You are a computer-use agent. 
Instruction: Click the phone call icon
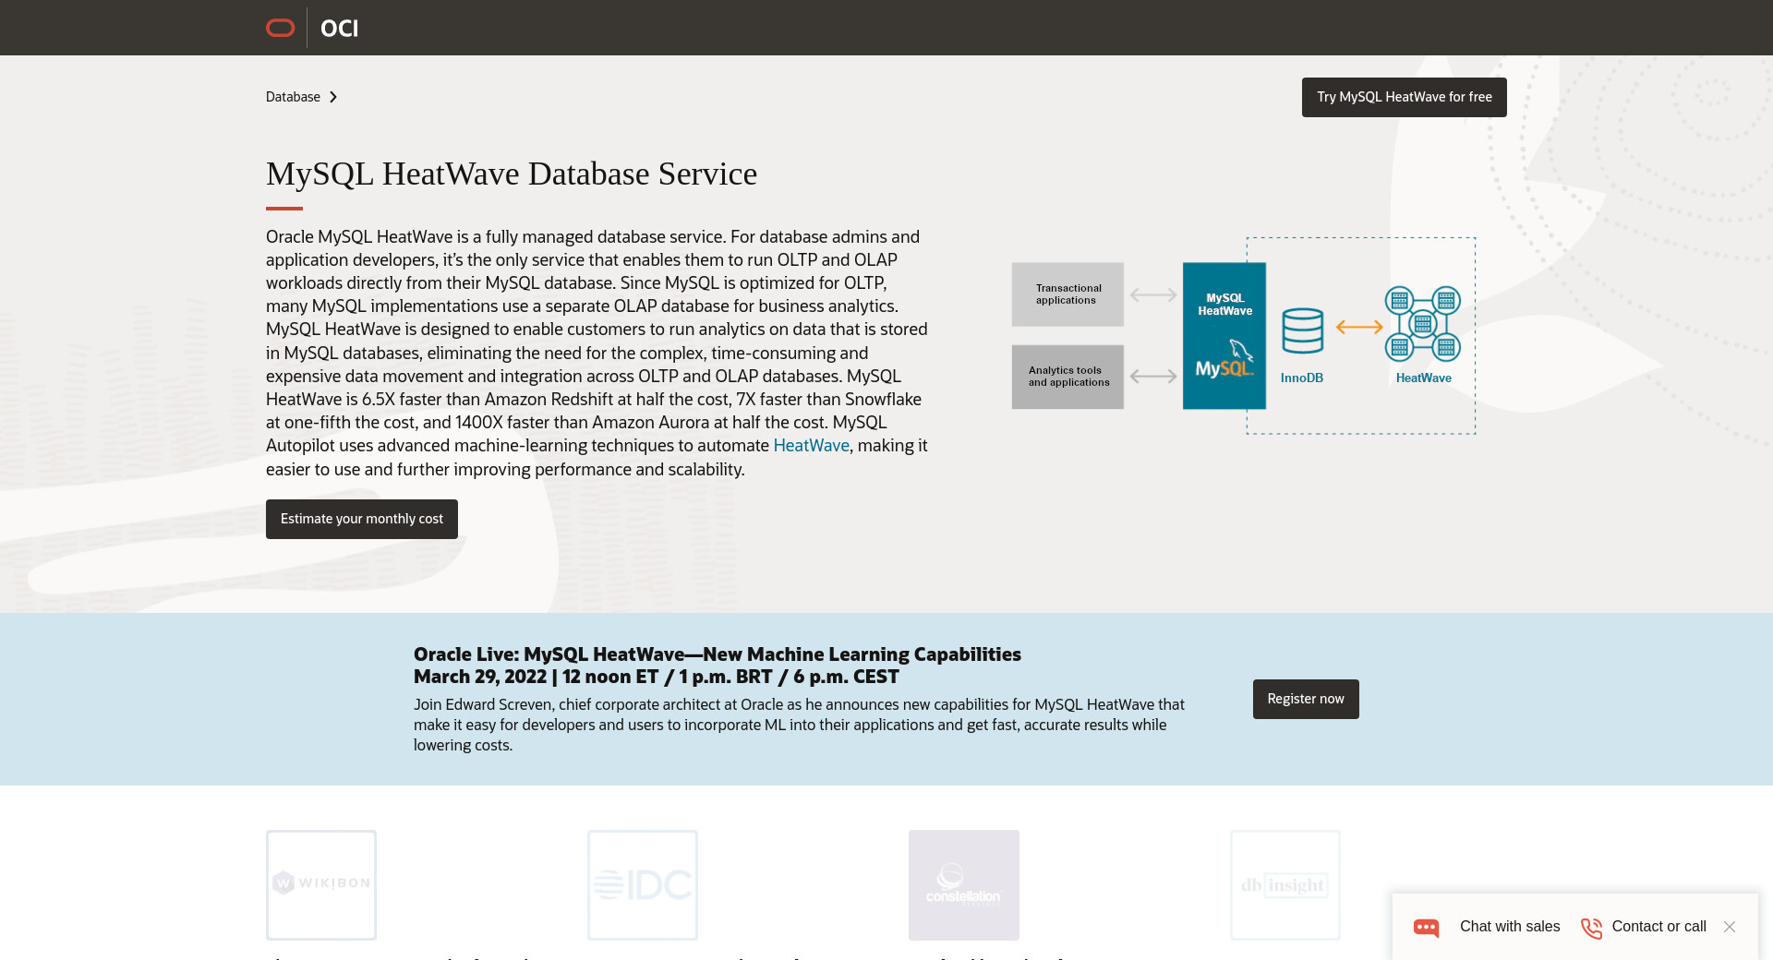click(x=1591, y=928)
